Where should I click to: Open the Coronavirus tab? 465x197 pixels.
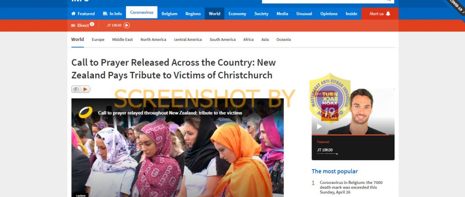pyautogui.click(x=142, y=13)
